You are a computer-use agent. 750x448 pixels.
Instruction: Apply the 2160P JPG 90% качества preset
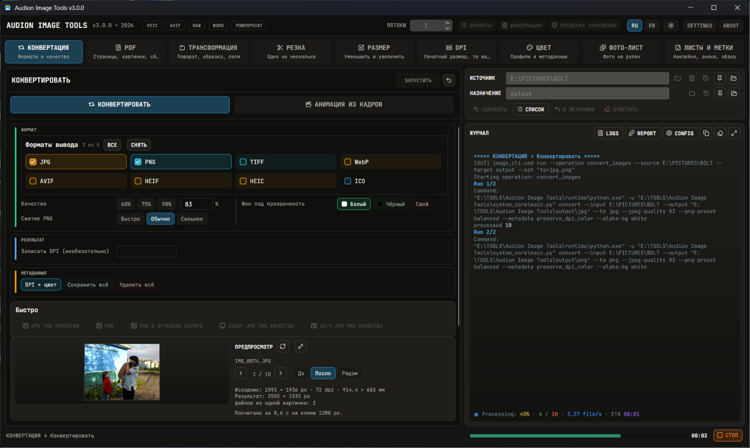257,326
